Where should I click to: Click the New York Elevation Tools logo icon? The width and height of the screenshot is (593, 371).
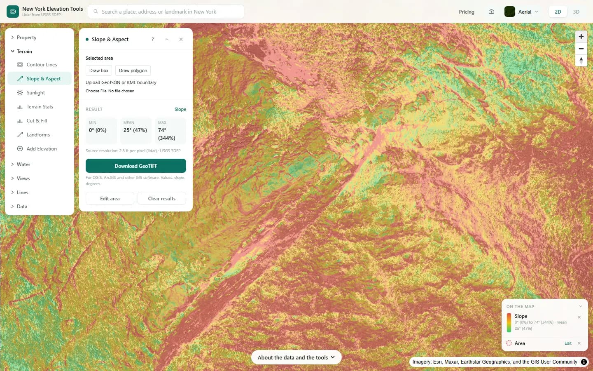coord(13,12)
